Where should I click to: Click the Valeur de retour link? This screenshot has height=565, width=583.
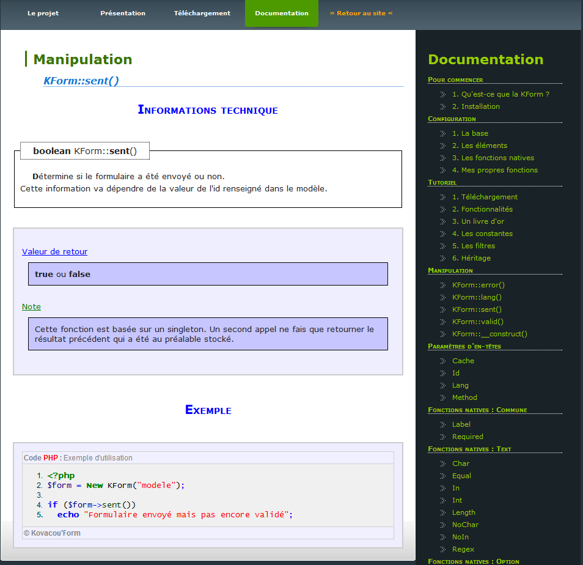[54, 252]
